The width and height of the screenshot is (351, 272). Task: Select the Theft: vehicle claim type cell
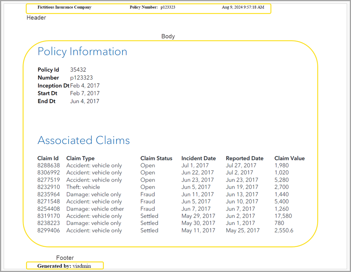(83, 187)
